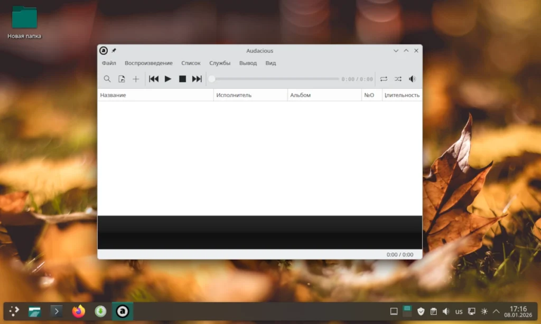541x324 pixels.
Task: Open the Файл menu
Action: [109, 63]
